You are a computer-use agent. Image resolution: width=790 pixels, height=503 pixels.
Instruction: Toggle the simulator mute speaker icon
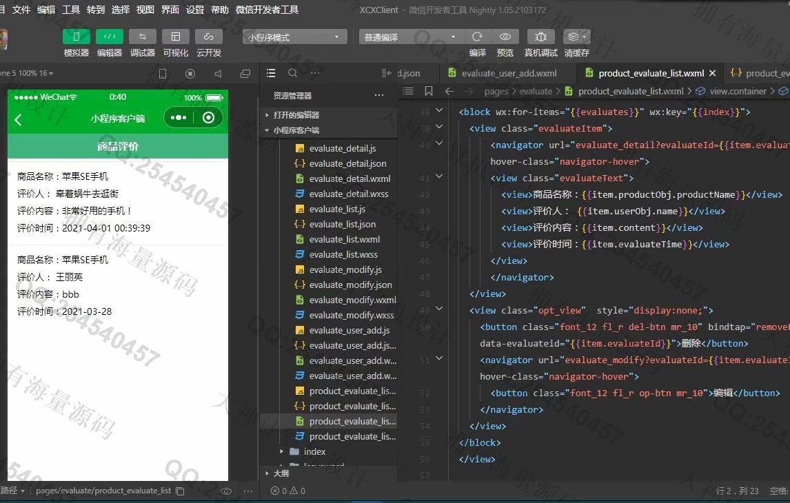click(218, 74)
